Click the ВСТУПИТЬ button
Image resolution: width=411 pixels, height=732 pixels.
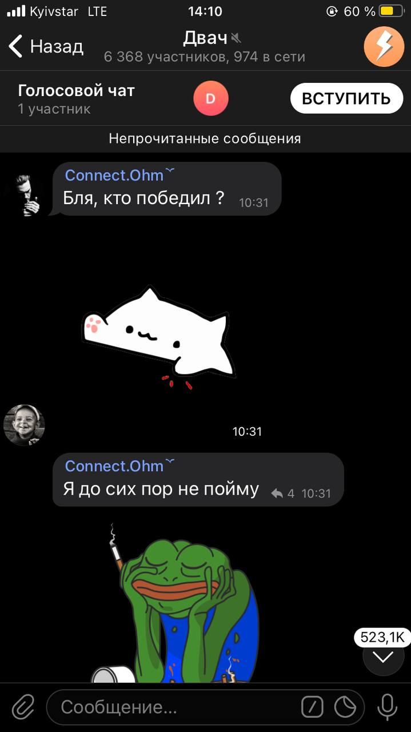click(x=347, y=98)
